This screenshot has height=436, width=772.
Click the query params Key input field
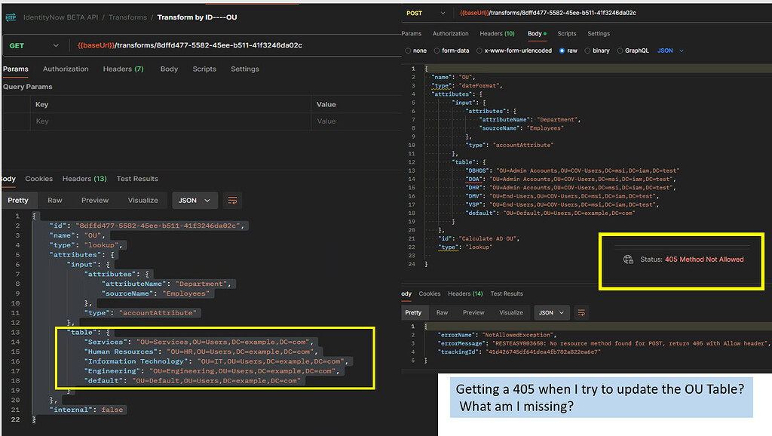170,121
